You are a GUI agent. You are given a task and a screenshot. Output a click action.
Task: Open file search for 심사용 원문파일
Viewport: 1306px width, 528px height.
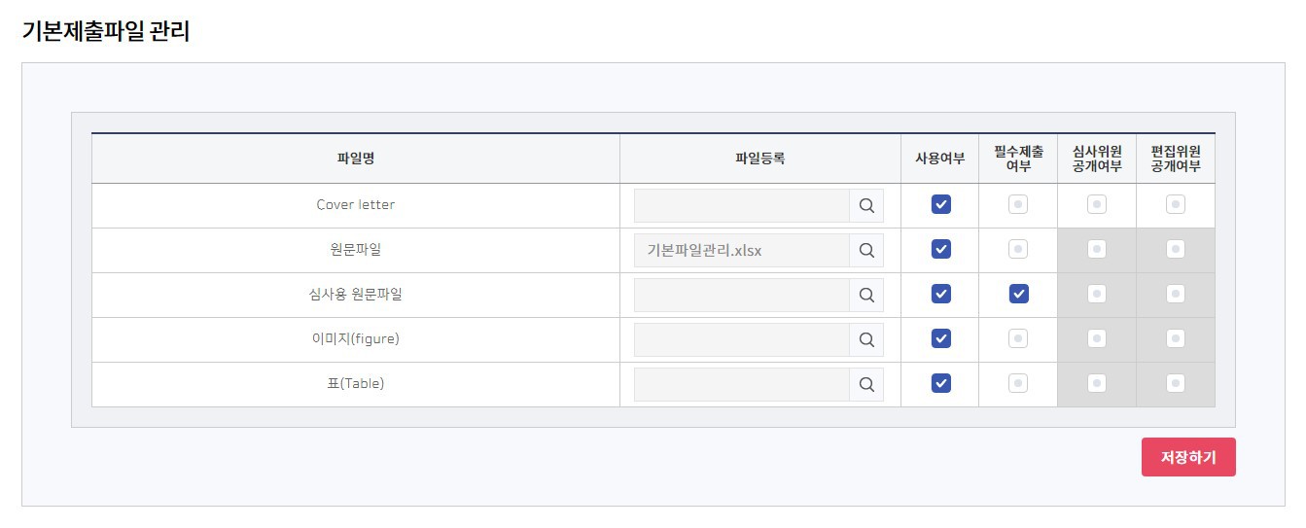[x=866, y=295]
